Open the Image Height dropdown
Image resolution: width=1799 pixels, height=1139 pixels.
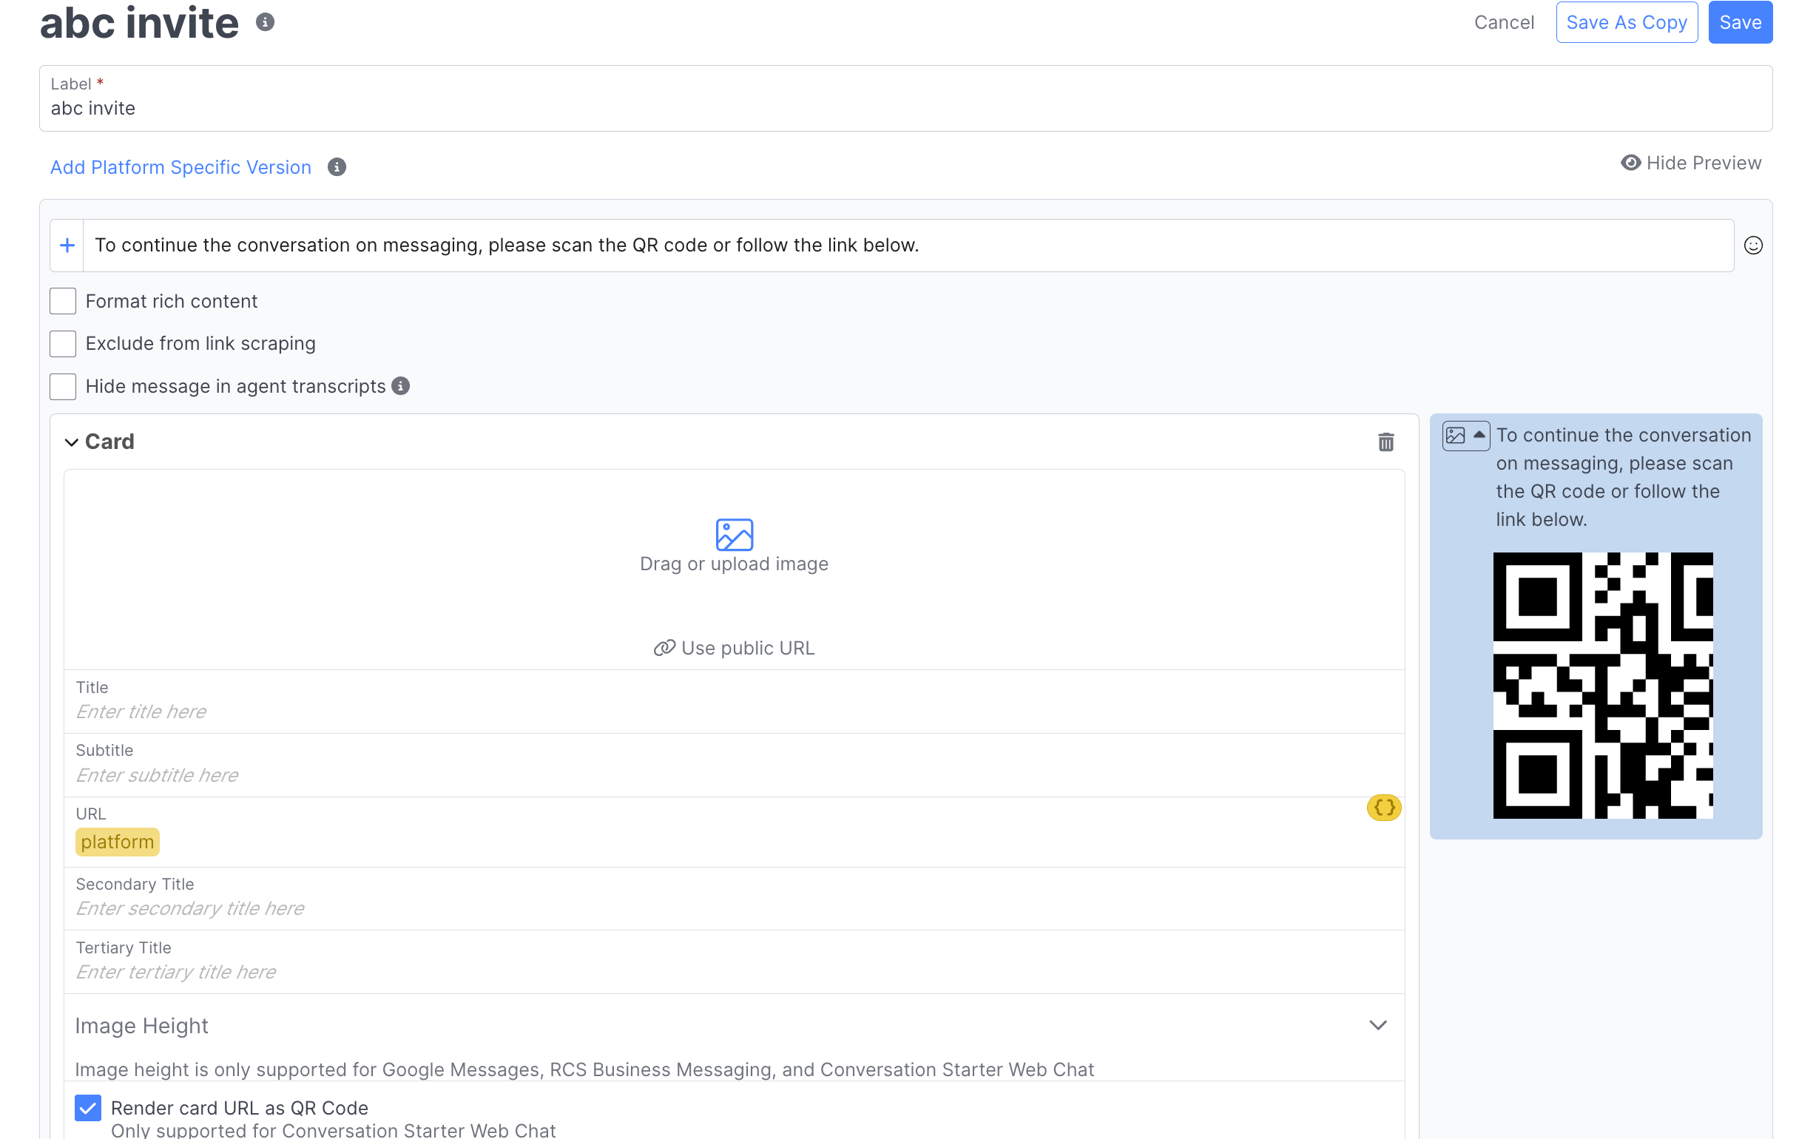pyautogui.click(x=1377, y=1026)
